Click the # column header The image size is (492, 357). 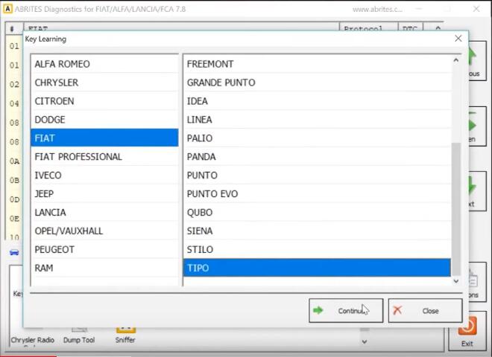(x=13, y=29)
